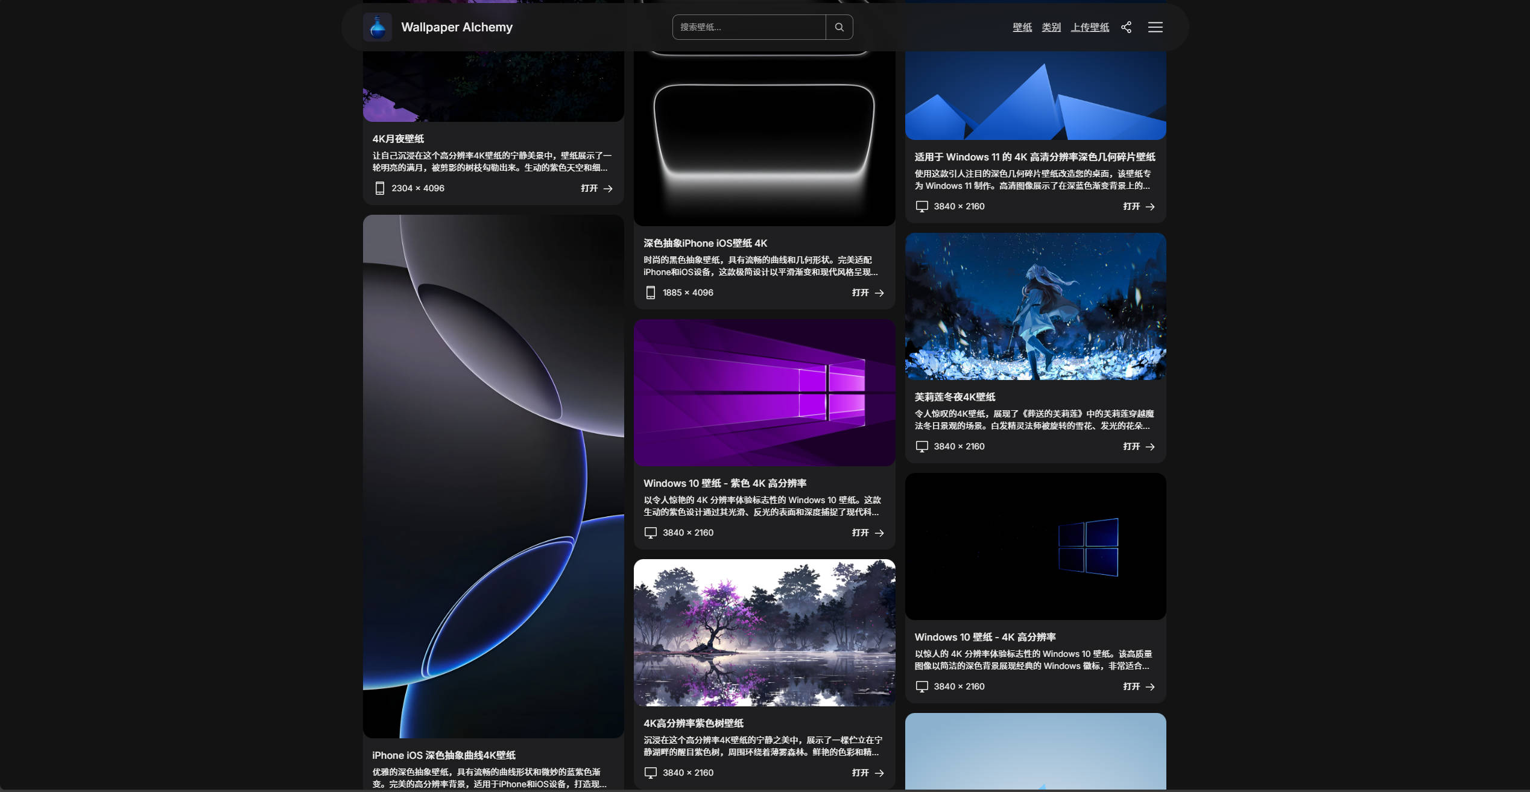
Task: Focus the 搜索壁纸 search field
Action: [x=749, y=27]
